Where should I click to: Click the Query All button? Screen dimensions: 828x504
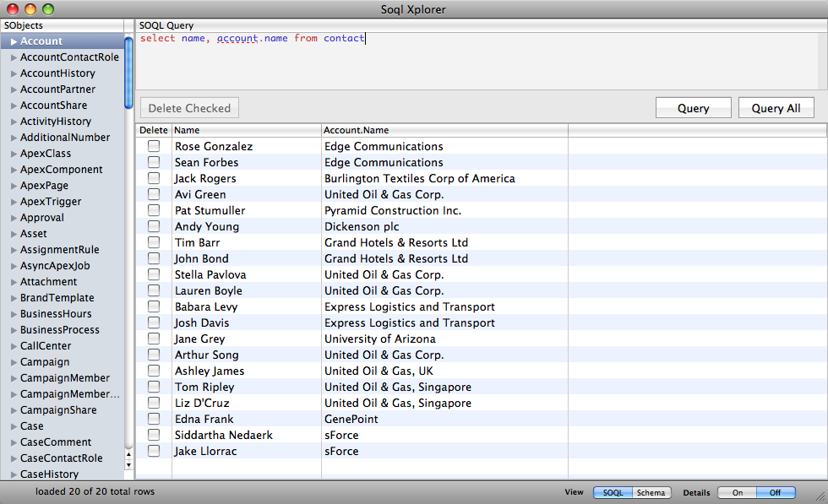click(776, 108)
